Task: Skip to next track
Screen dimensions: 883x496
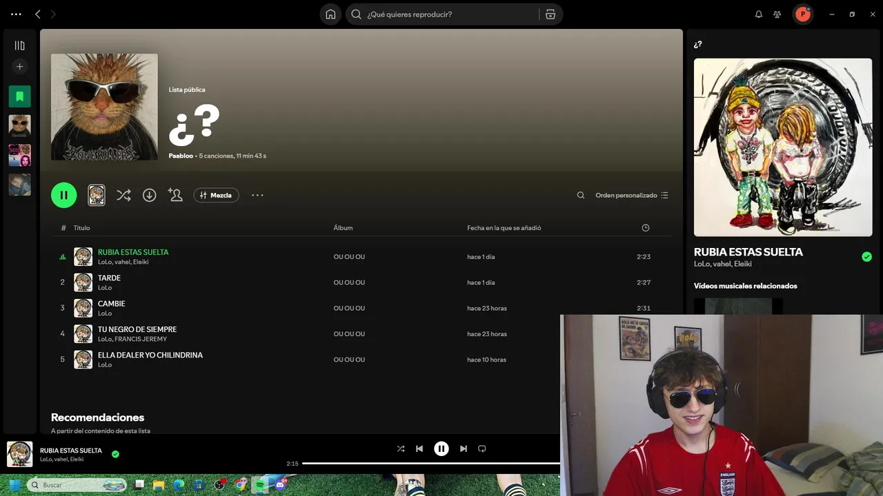Action: pyautogui.click(x=464, y=448)
